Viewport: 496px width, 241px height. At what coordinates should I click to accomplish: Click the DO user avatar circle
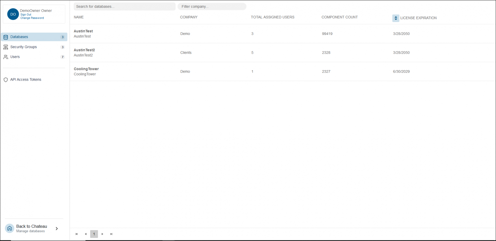tap(13, 14)
